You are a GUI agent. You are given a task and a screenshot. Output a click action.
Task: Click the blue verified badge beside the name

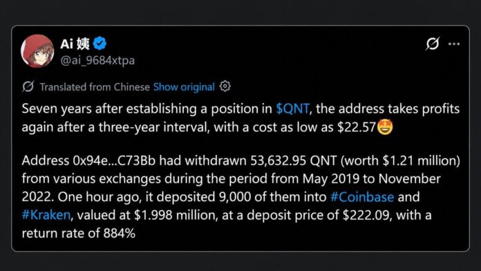tap(100, 44)
